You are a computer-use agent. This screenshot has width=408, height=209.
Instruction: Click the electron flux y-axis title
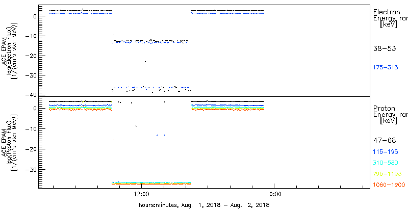coord(10,50)
